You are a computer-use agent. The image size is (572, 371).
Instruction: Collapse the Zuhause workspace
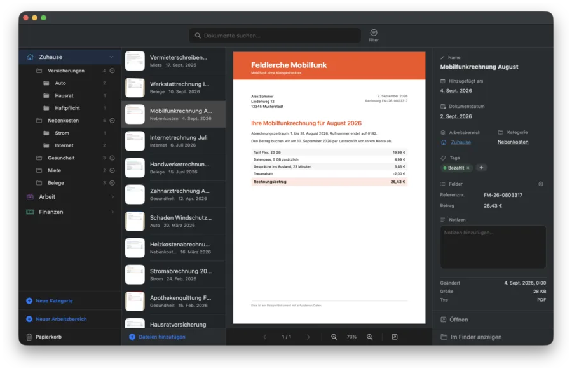click(111, 57)
